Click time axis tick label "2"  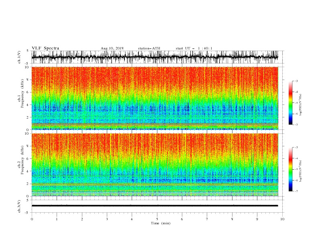(x=82, y=219)
